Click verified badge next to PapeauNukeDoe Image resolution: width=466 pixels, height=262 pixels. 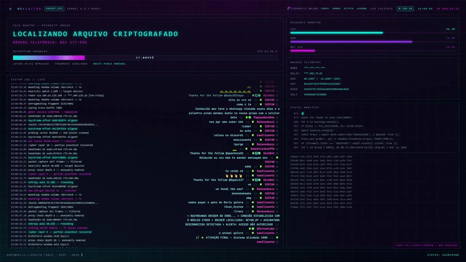250,118
